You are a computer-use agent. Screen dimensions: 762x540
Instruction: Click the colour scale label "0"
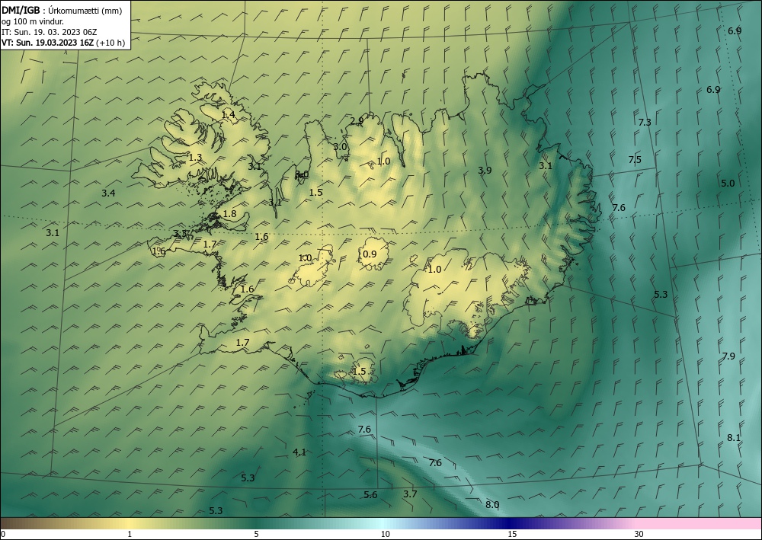[x=3, y=535]
